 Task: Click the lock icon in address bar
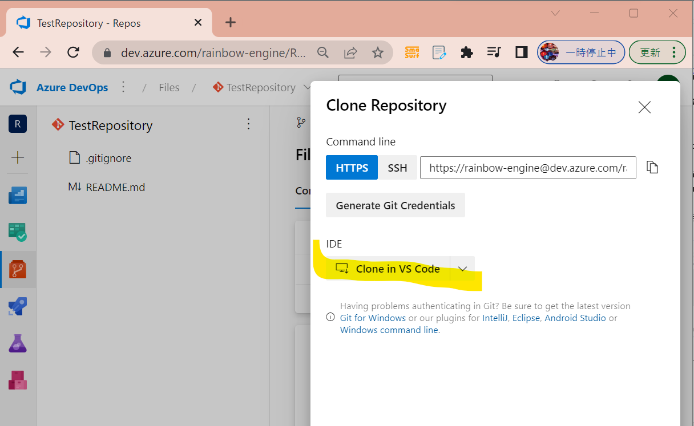click(x=107, y=52)
